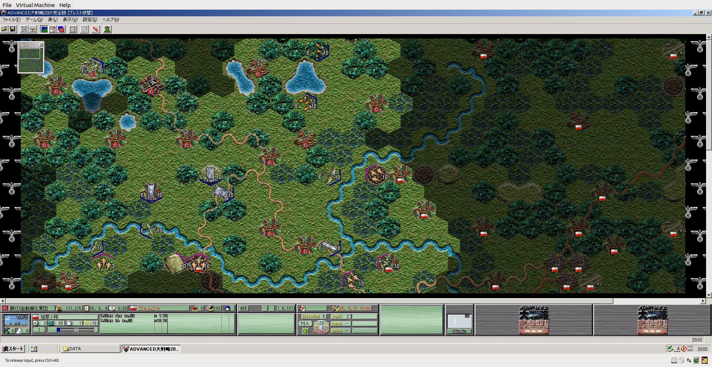712x367 pixels.
Task: Close the mini-map panel
Action: 41,44
